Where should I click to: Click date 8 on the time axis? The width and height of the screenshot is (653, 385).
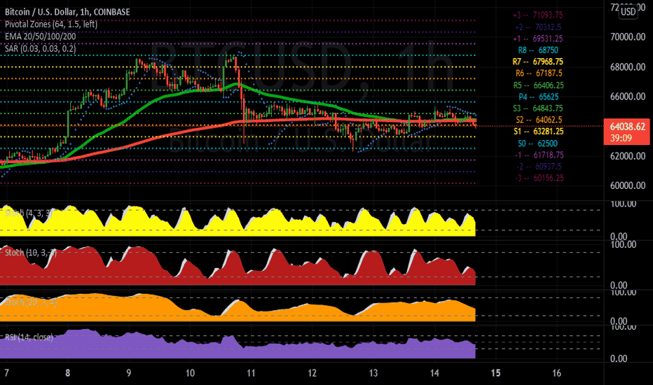pos(67,372)
